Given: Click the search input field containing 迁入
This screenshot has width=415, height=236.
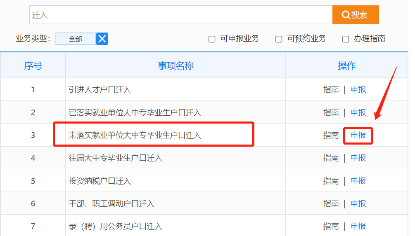Looking at the screenshot, I should coord(181,15).
